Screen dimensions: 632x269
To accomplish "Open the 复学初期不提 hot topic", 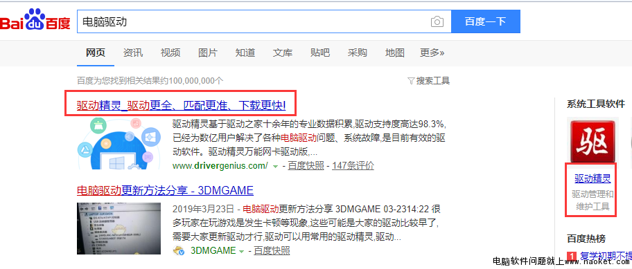I will [606, 256].
